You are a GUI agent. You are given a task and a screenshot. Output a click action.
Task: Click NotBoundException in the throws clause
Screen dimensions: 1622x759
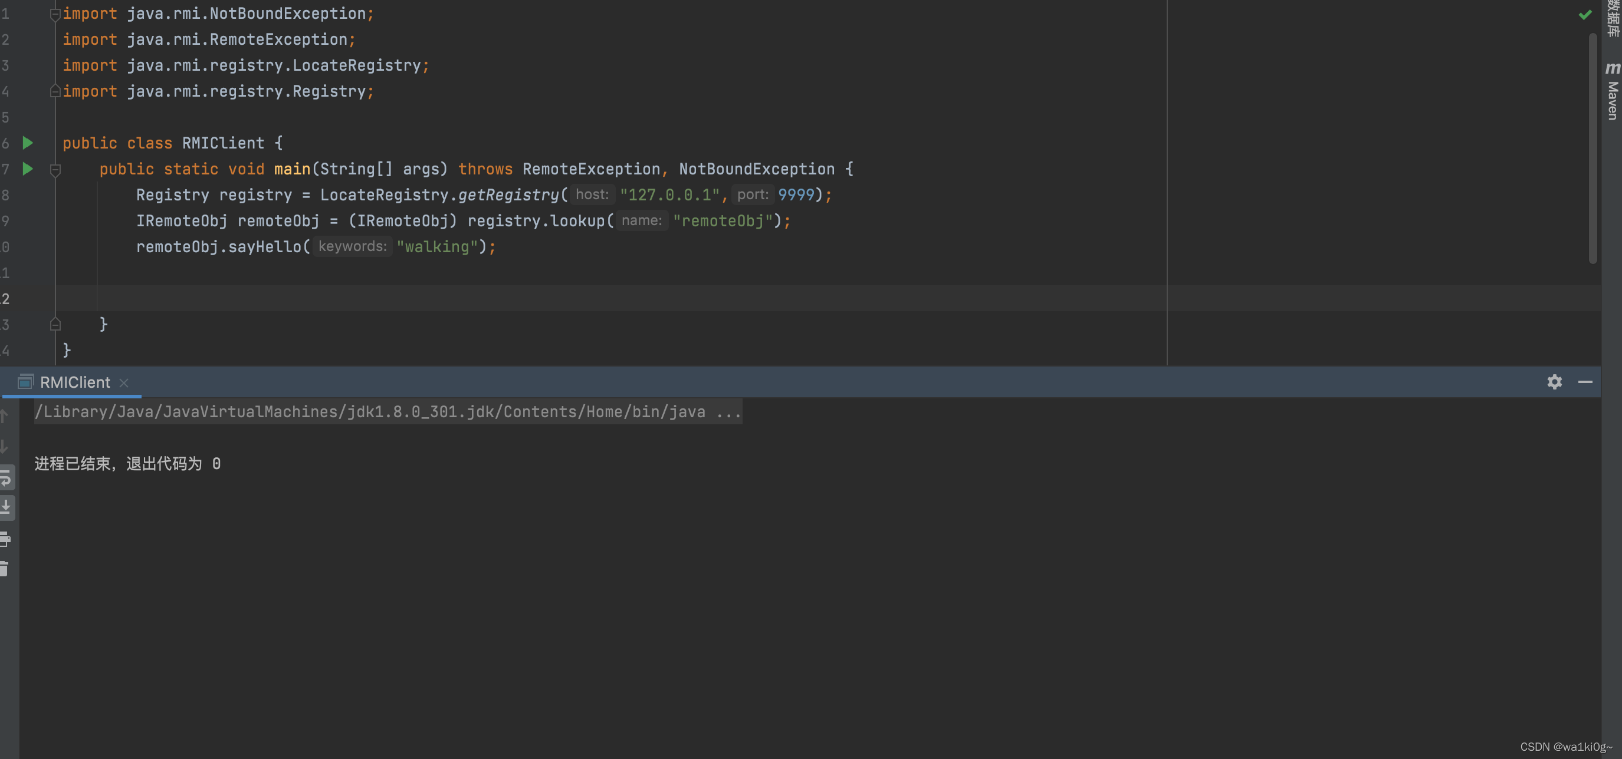tap(756, 169)
